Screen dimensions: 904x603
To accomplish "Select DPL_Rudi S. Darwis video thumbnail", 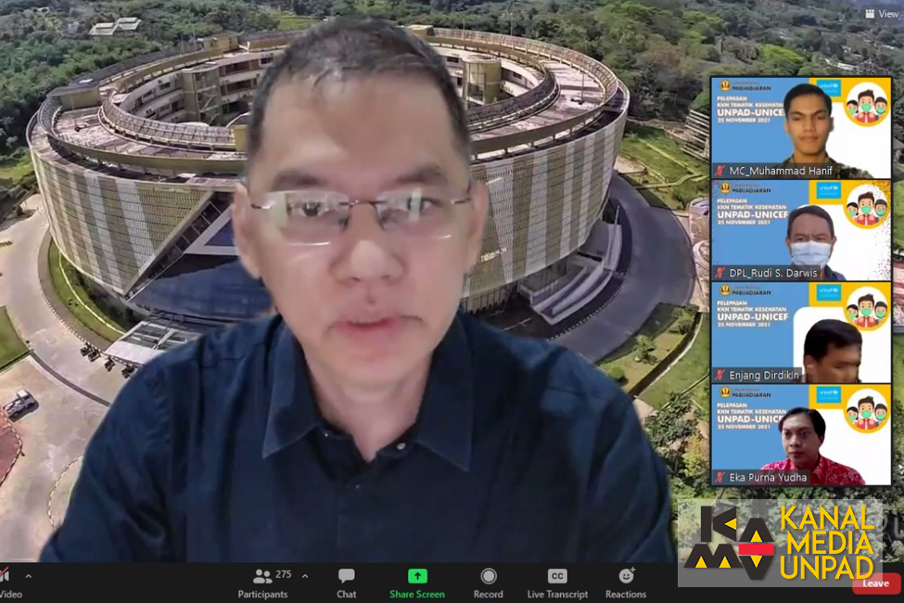I will point(801,230).
